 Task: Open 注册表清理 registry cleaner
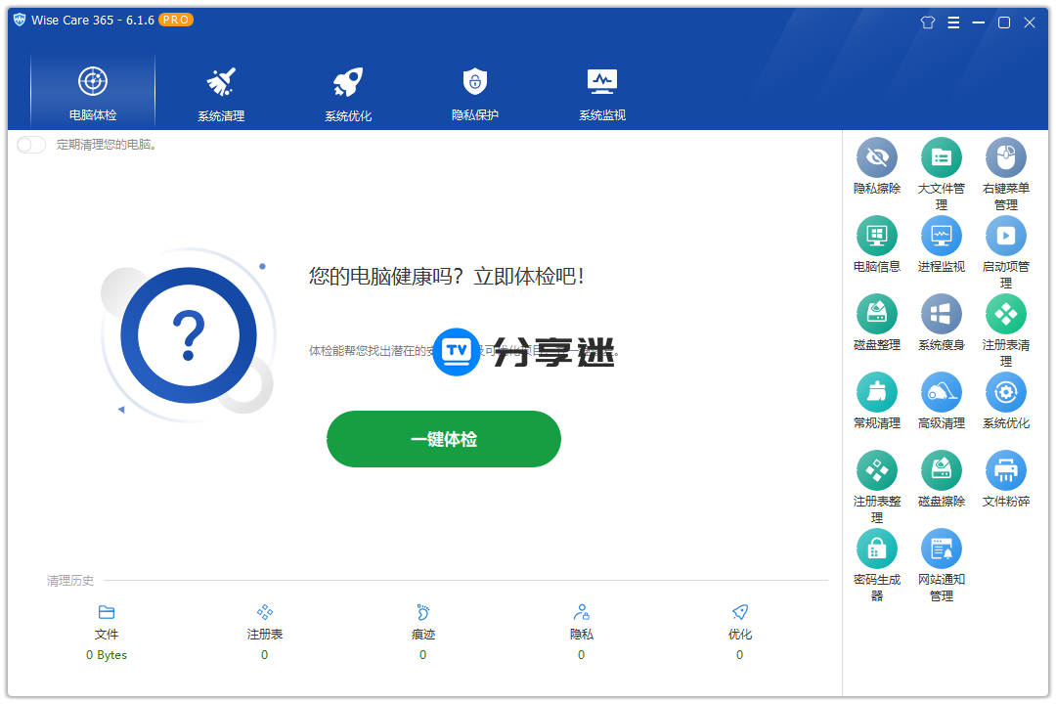pyautogui.click(x=1005, y=313)
